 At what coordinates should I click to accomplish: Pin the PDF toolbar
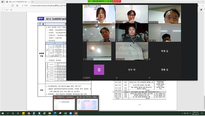[201, 10]
